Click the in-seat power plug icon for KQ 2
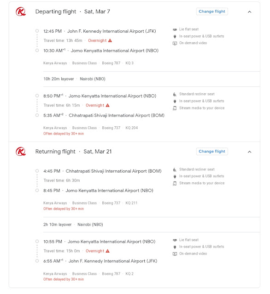This screenshot has width=270, height=294. click(175, 247)
